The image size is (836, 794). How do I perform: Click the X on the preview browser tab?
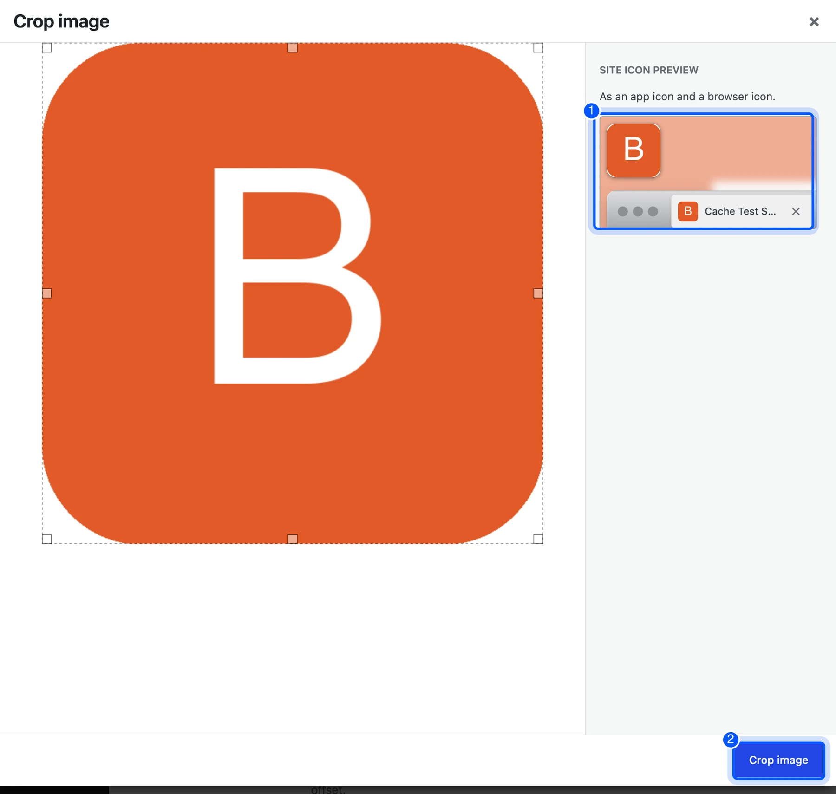[x=796, y=212]
